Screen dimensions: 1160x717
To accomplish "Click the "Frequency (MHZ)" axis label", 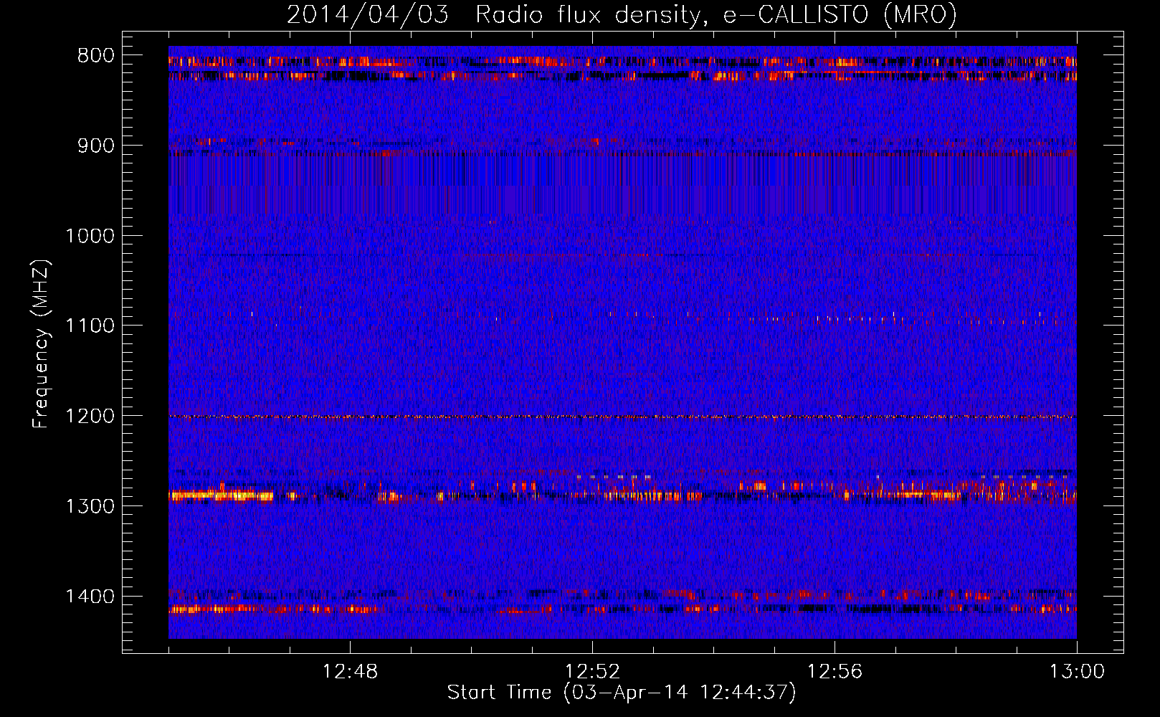I will coord(41,344).
